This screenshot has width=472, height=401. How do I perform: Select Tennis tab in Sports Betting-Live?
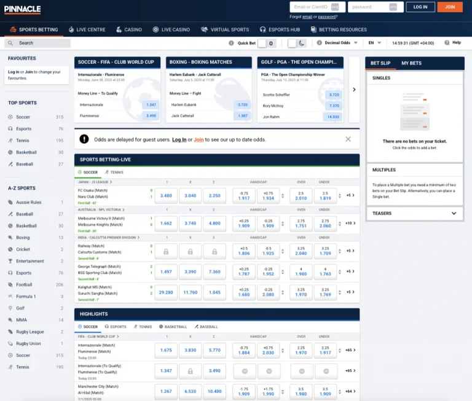(114, 173)
